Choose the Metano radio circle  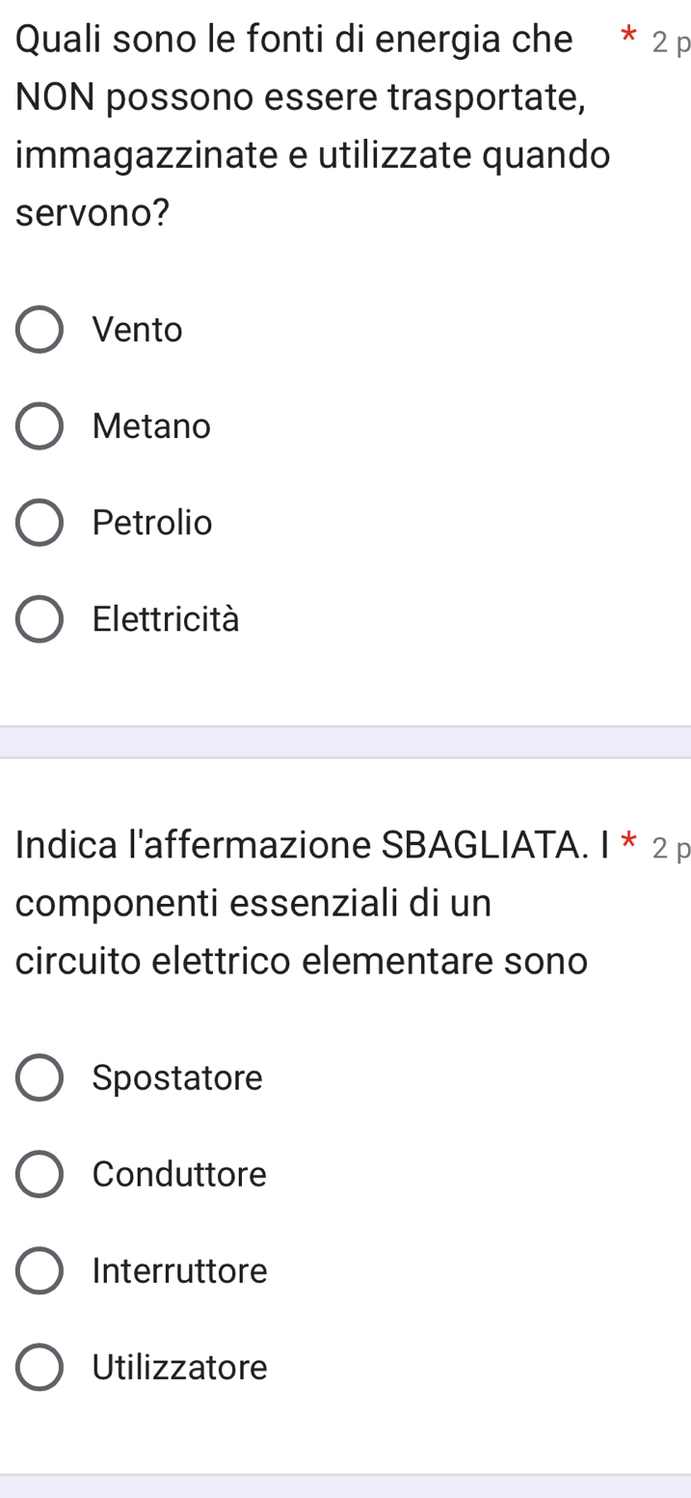pyautogui.click(x=40, y=425)
